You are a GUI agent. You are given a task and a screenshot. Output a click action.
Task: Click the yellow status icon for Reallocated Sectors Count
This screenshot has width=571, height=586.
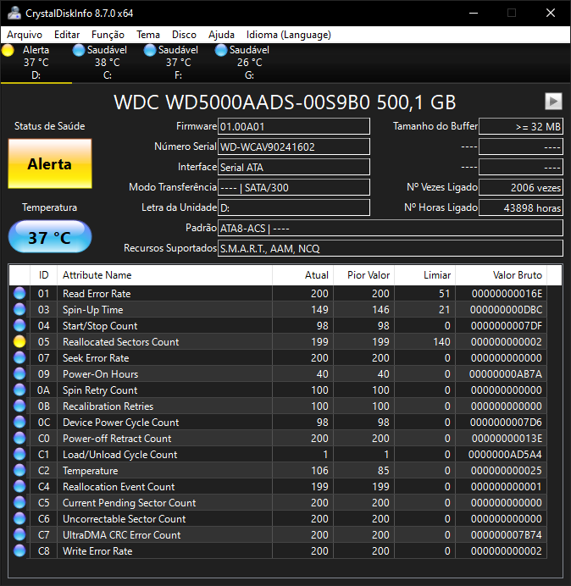[x=19, y=341]
